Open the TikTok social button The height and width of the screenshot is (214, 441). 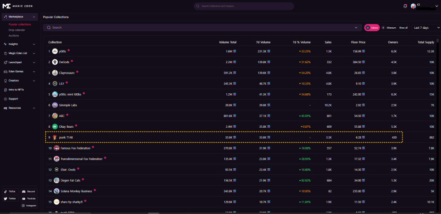coord(10,191)
